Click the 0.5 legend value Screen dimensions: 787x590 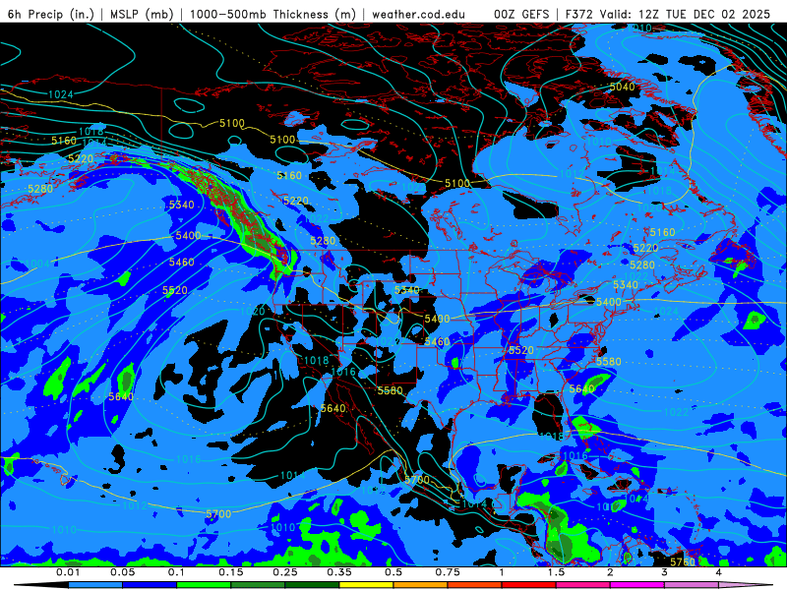coord(393,572)
